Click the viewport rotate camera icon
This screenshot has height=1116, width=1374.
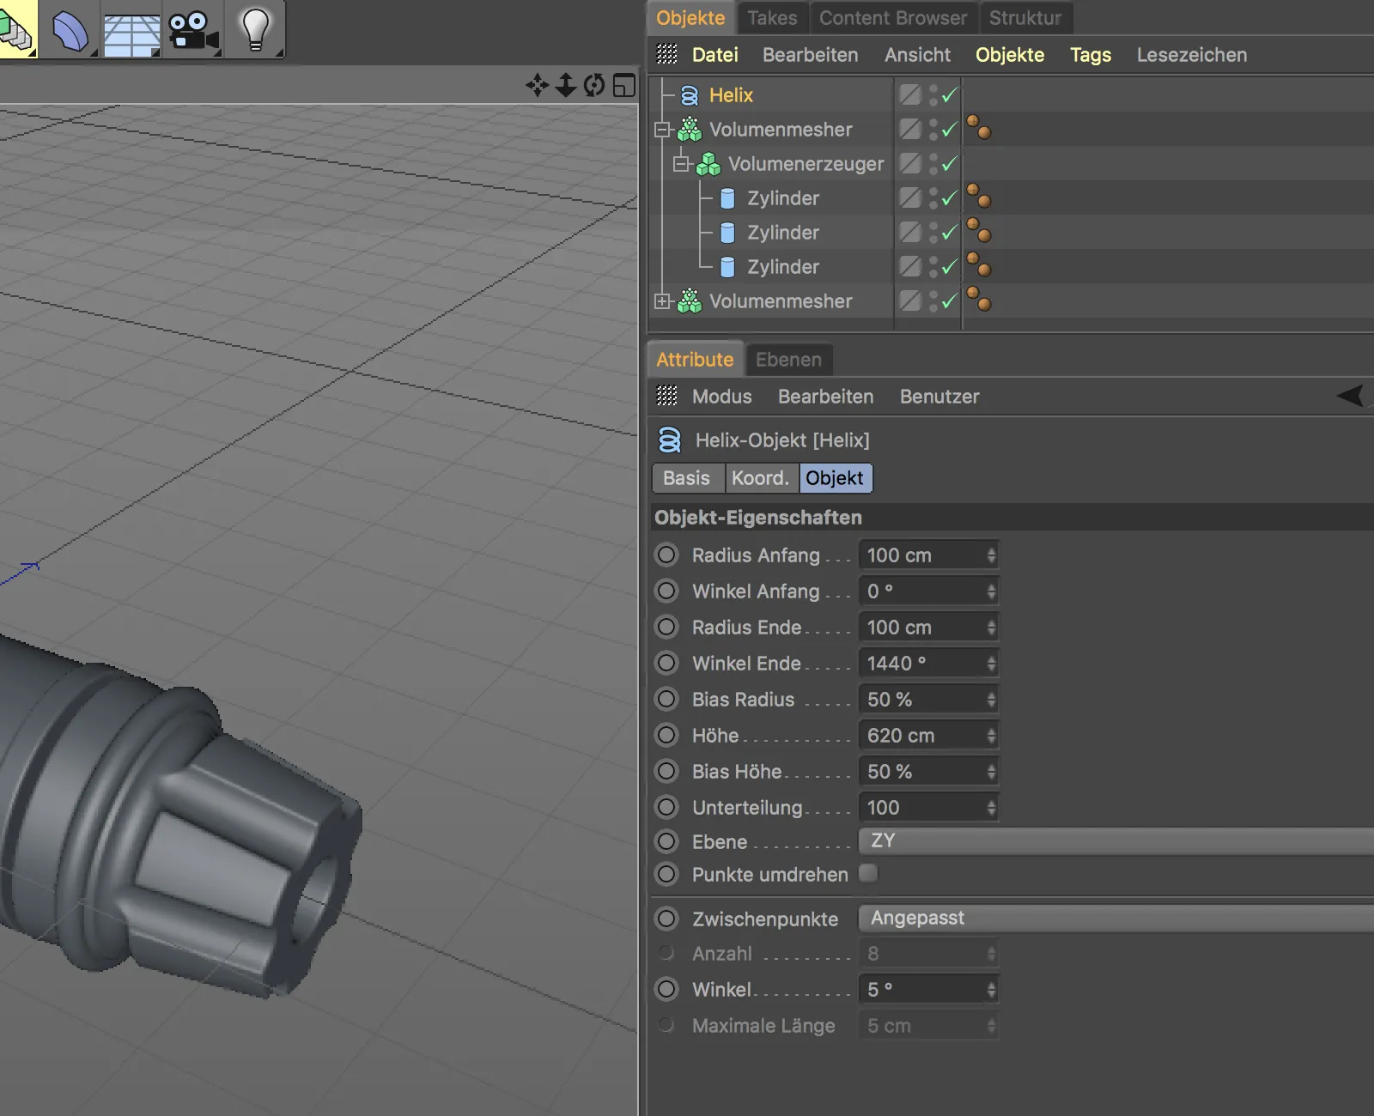tap(594, 85)
